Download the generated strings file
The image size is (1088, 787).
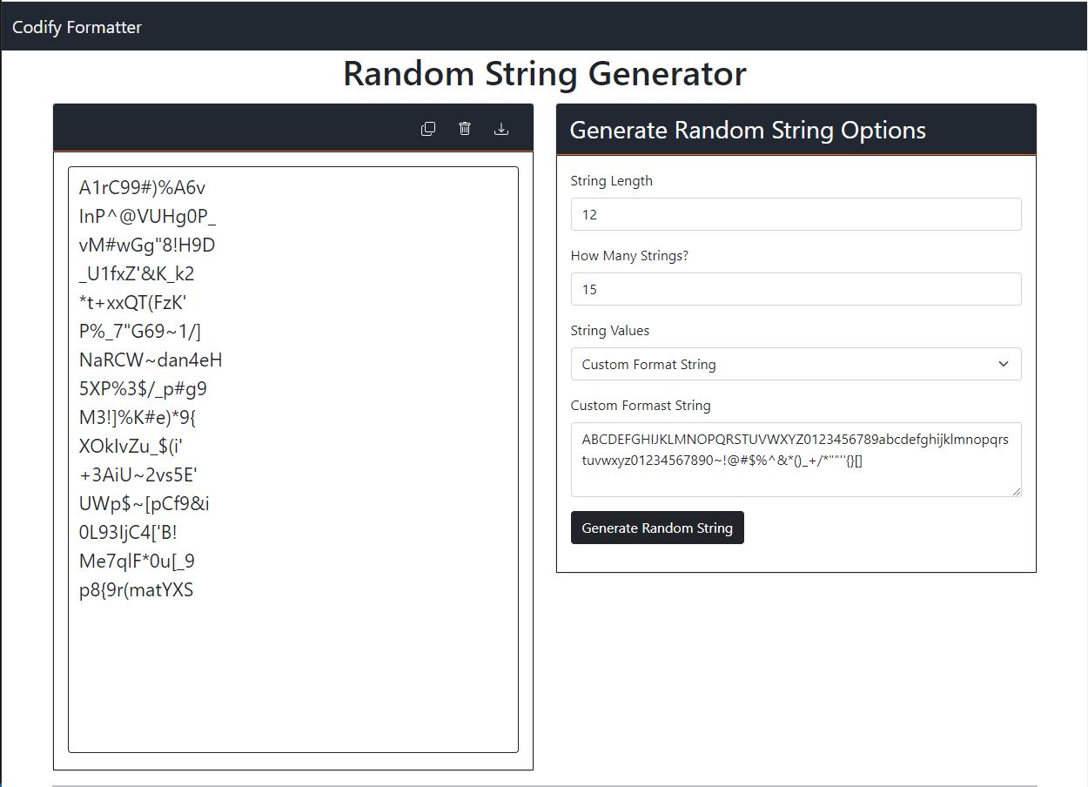[x=500, y=129]
